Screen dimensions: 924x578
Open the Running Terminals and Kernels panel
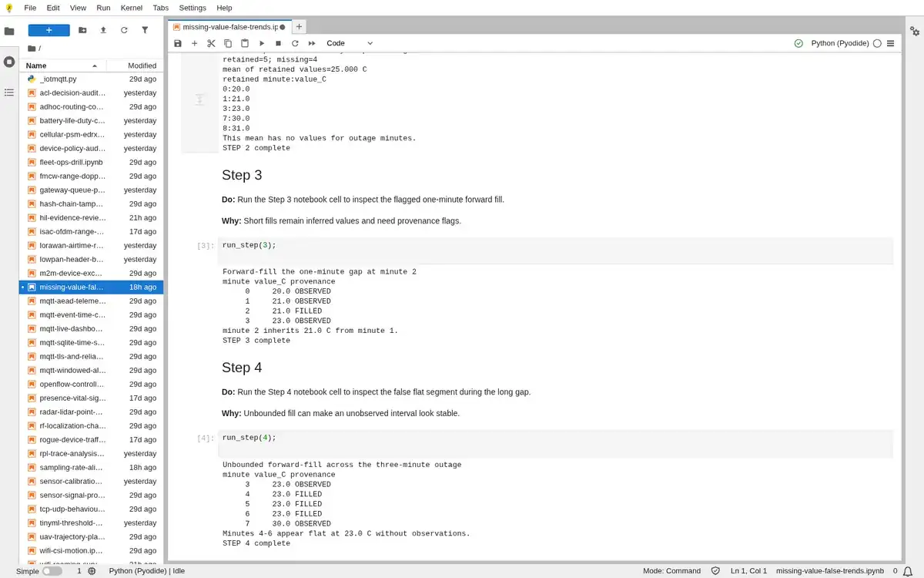9,62
